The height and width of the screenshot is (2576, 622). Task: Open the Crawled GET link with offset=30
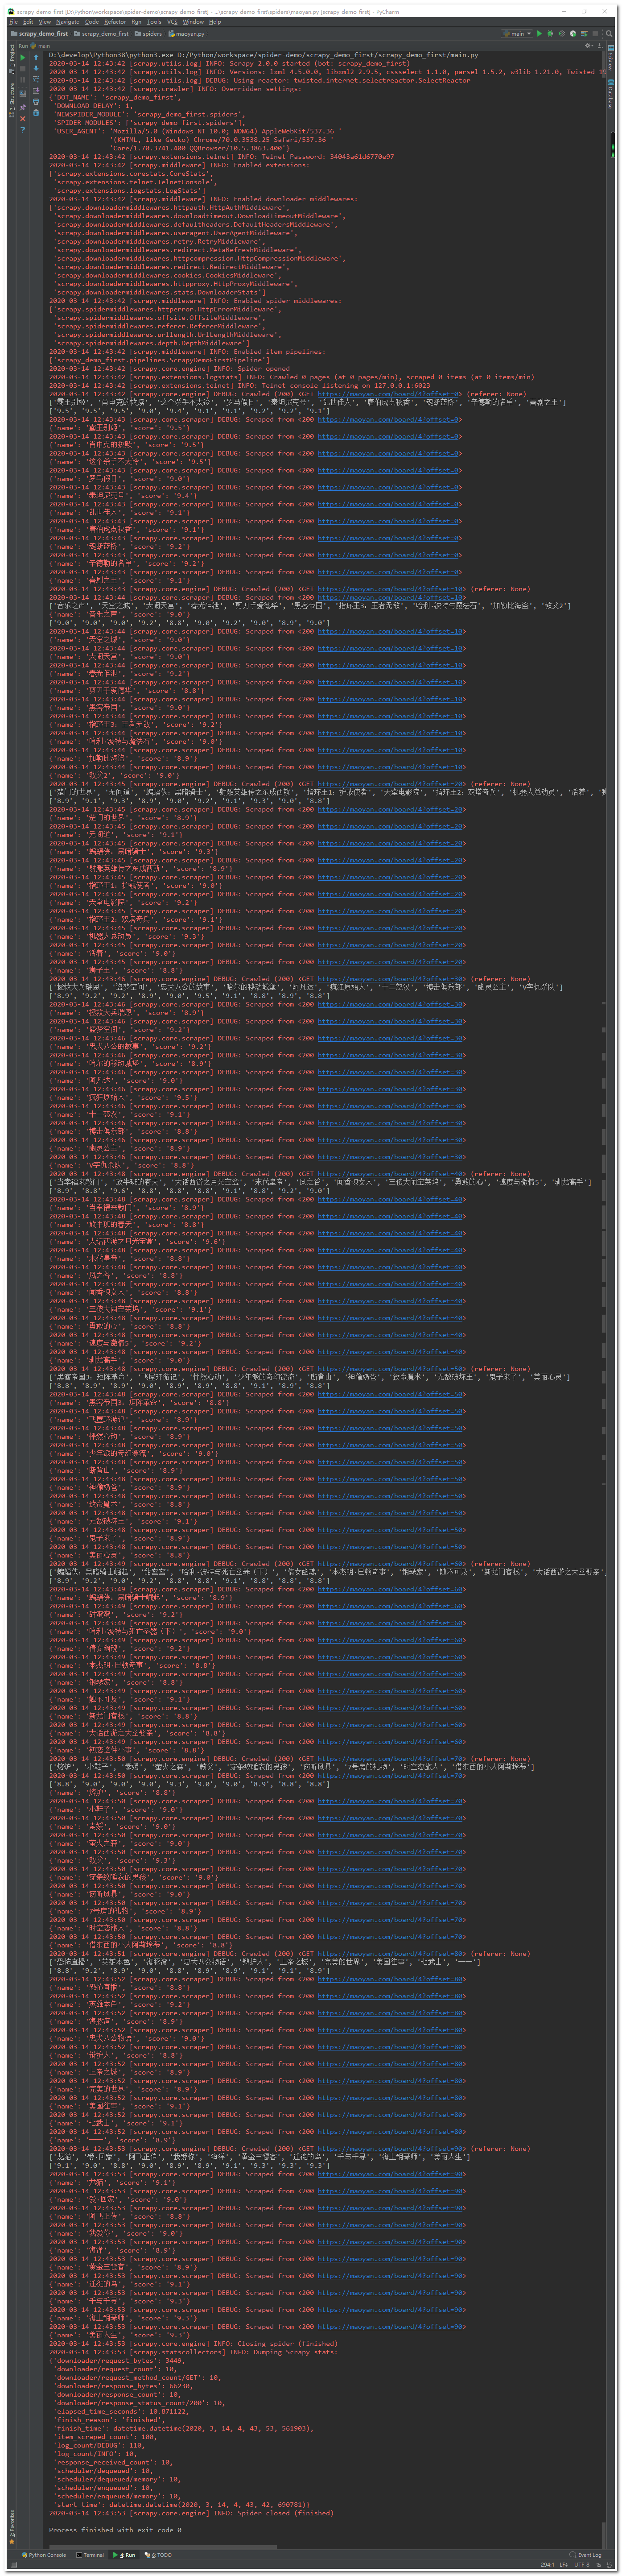coord(391,979)
